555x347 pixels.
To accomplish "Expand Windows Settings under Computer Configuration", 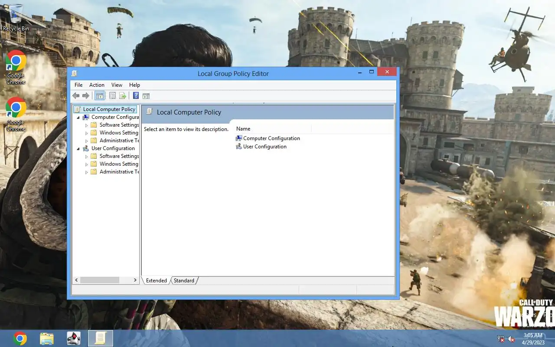I will 86,133.
